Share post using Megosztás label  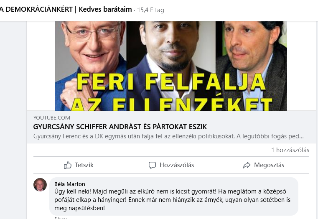269,165
